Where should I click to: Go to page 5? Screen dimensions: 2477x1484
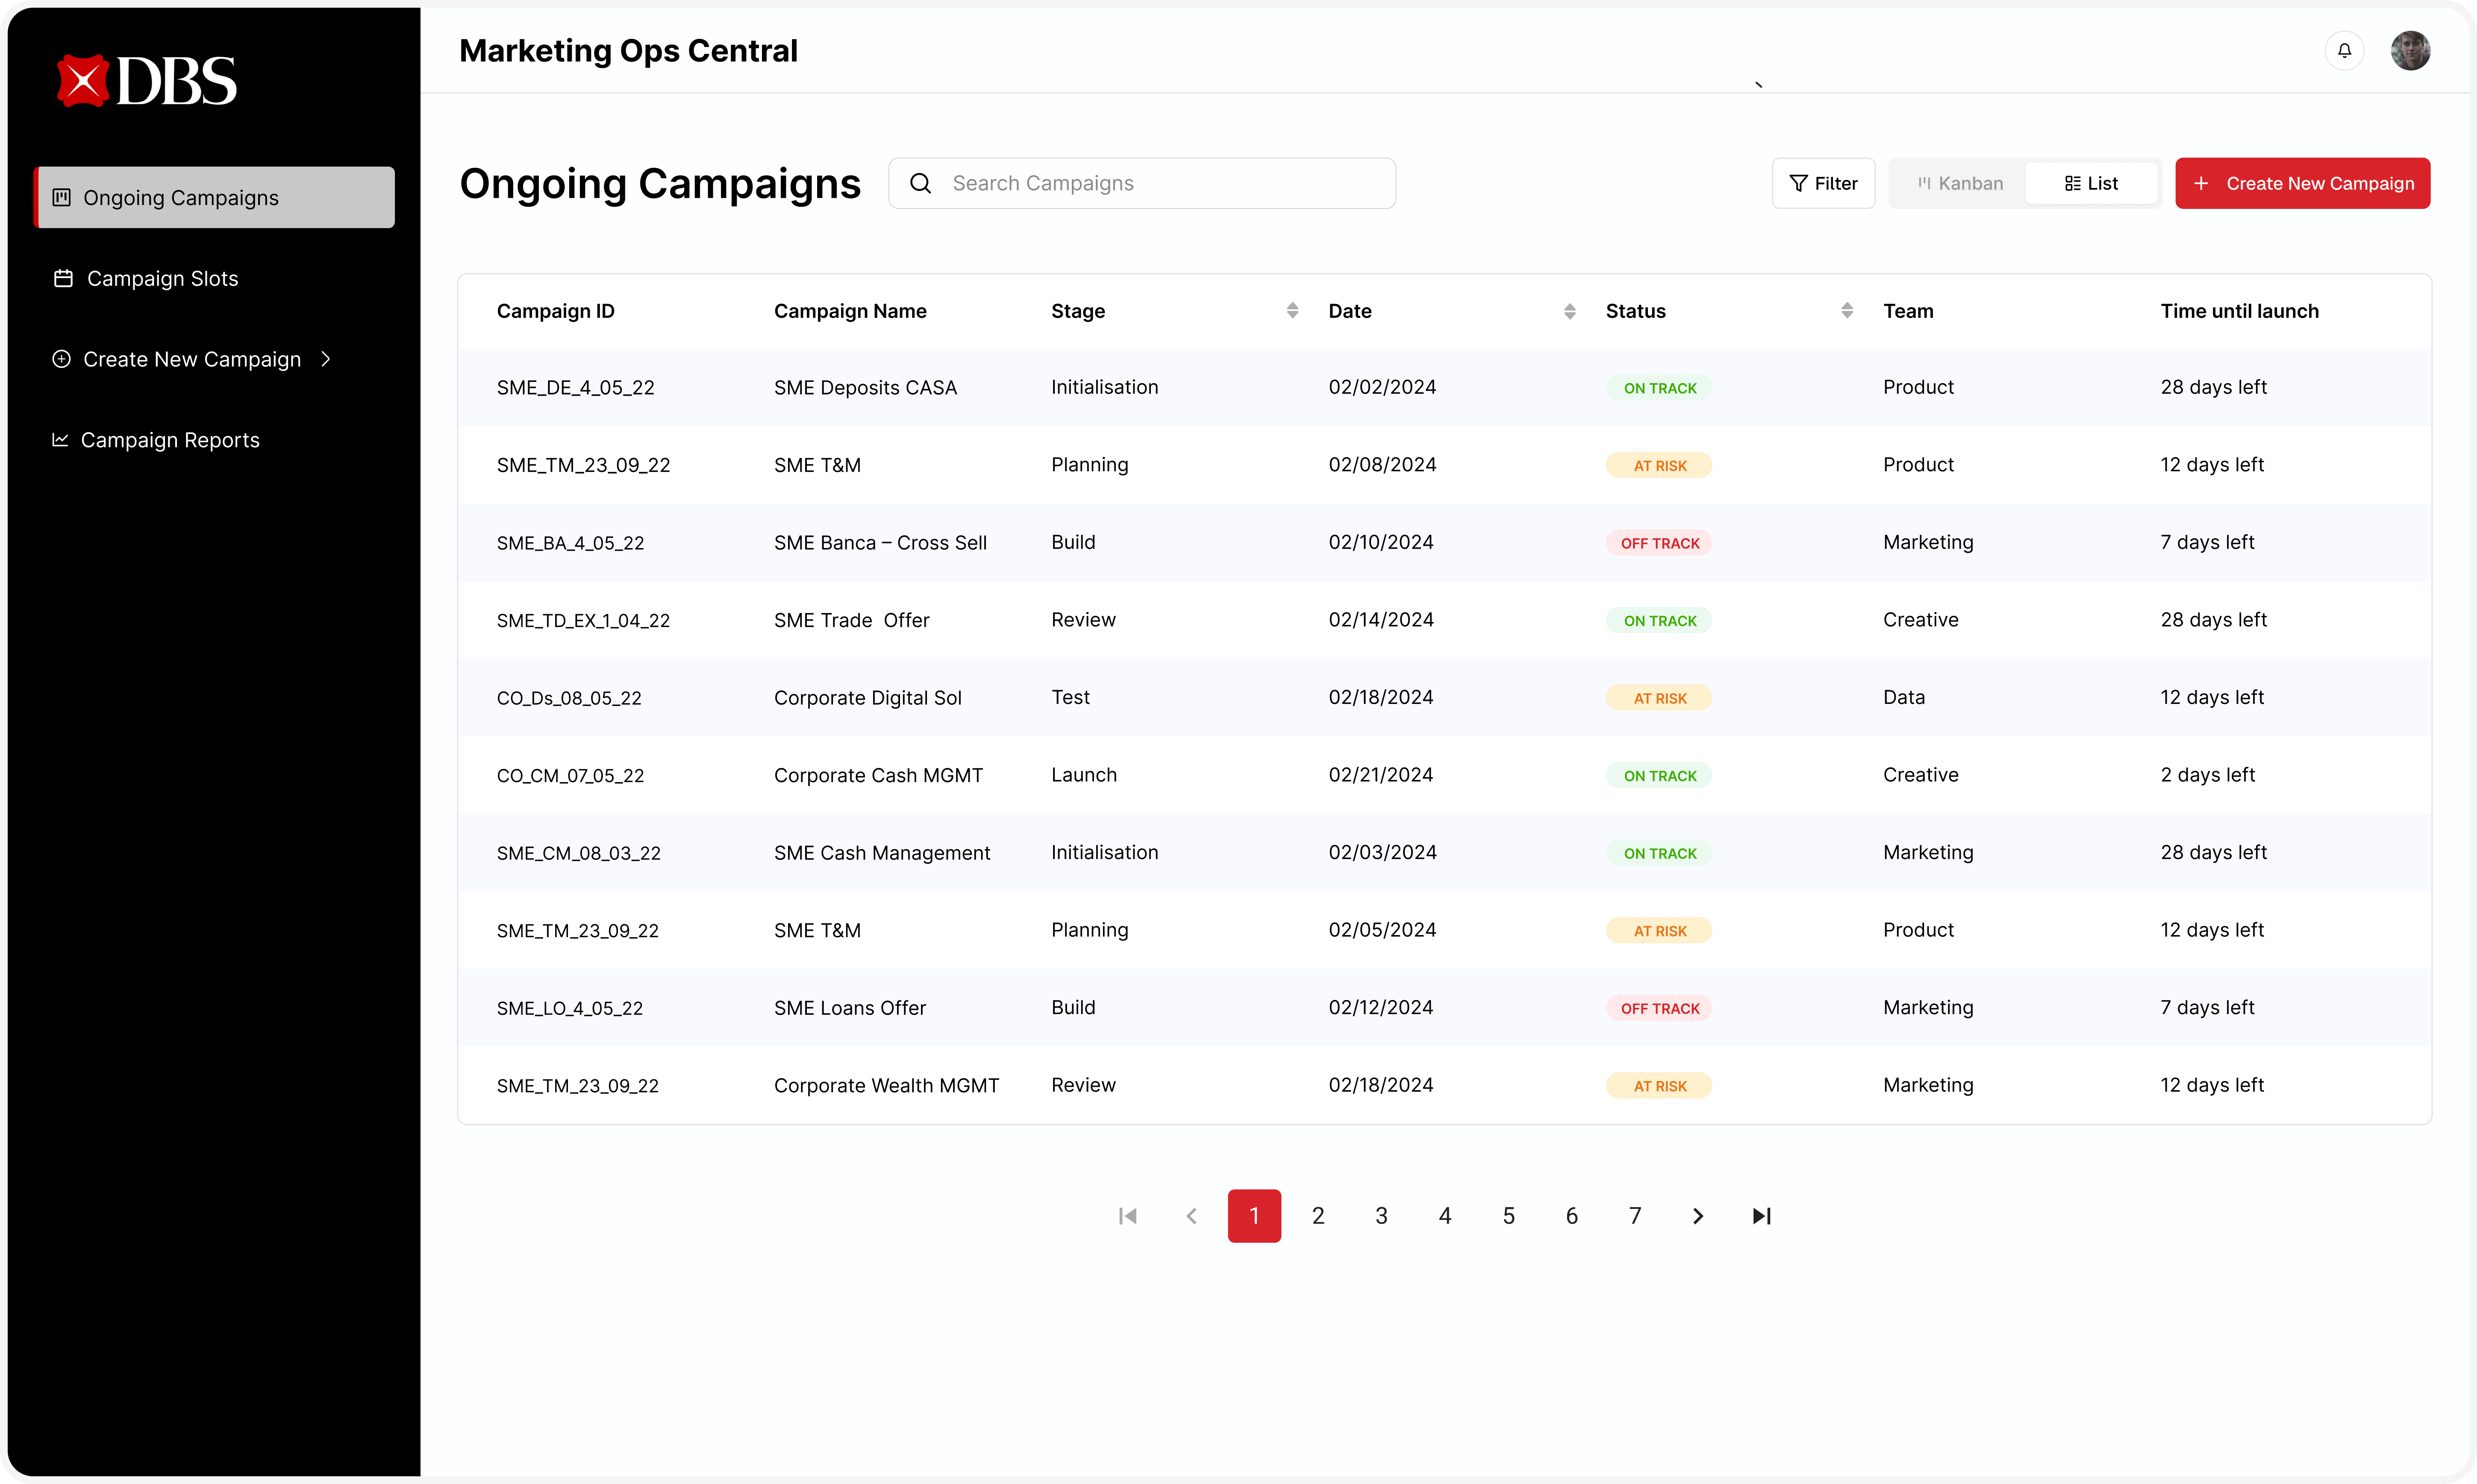(1508, 1216)
